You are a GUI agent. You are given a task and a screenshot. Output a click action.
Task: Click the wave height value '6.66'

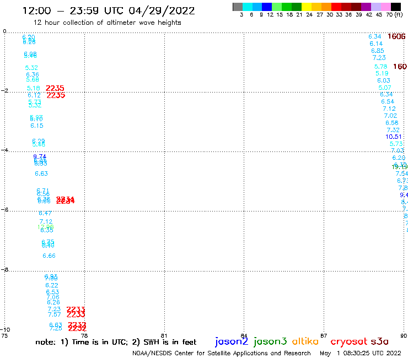49,256
